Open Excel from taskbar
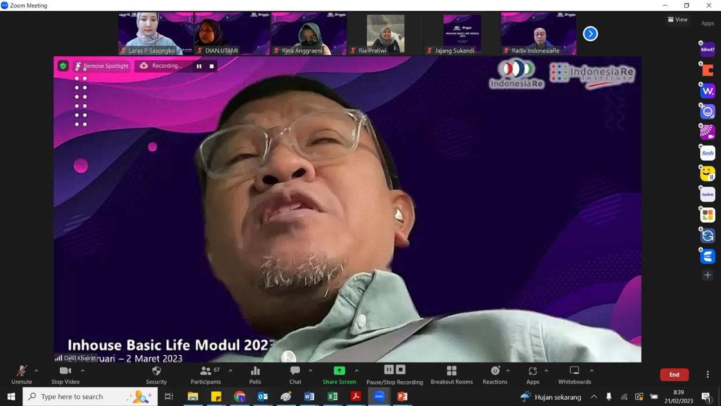 coord(332,396)
